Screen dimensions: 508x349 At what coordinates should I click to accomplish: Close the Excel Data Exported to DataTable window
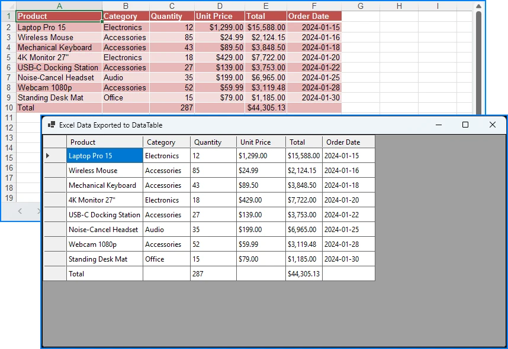493,125
